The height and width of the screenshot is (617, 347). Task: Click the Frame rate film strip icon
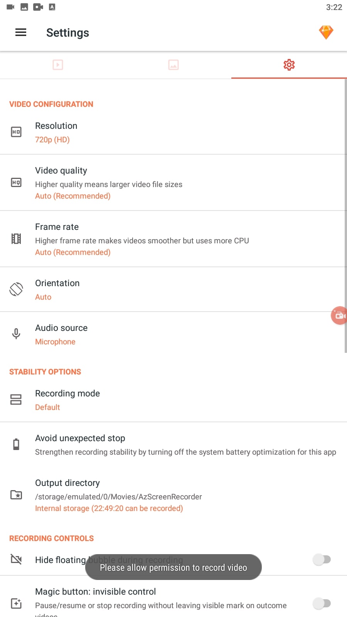pyautogui.click(x=16, y=239)
